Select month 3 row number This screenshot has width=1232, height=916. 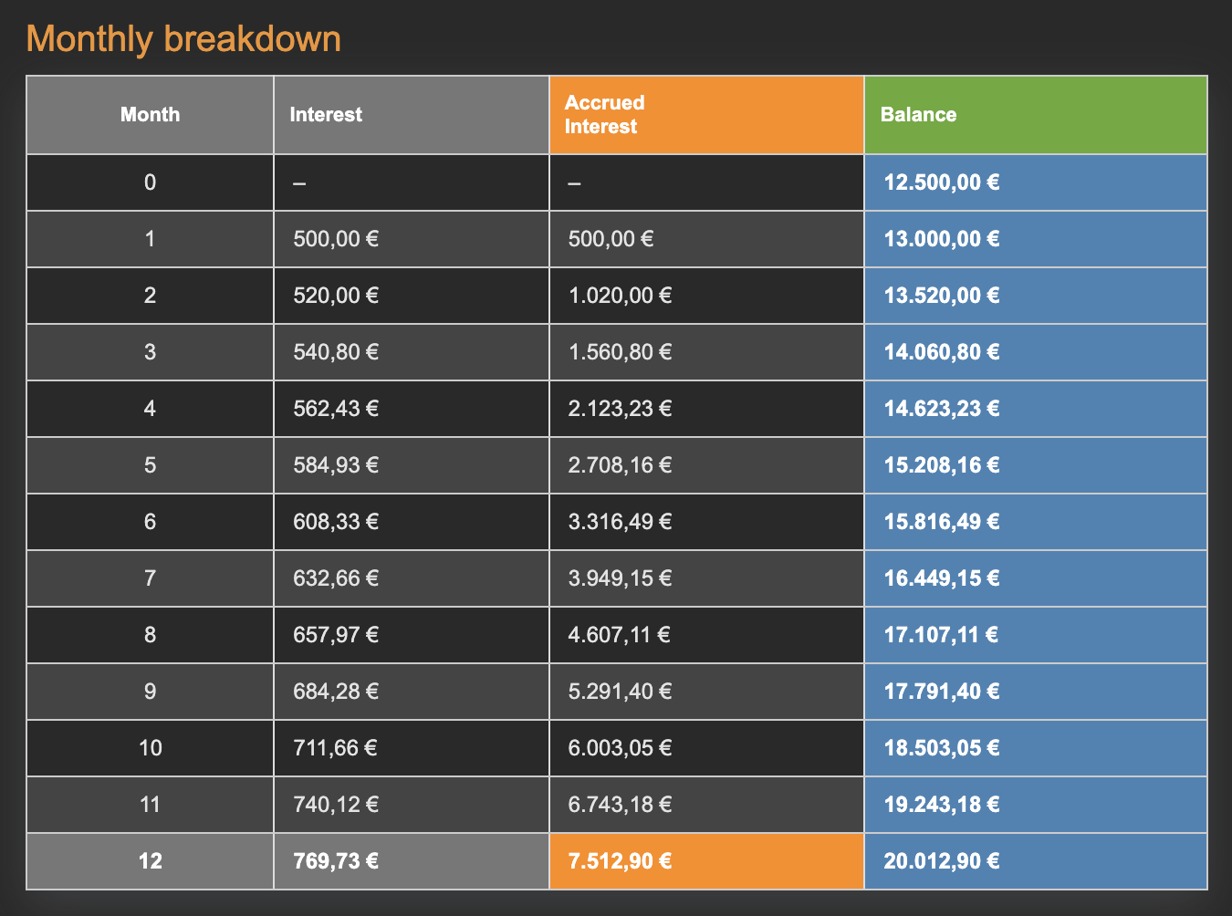coord(150,352)
